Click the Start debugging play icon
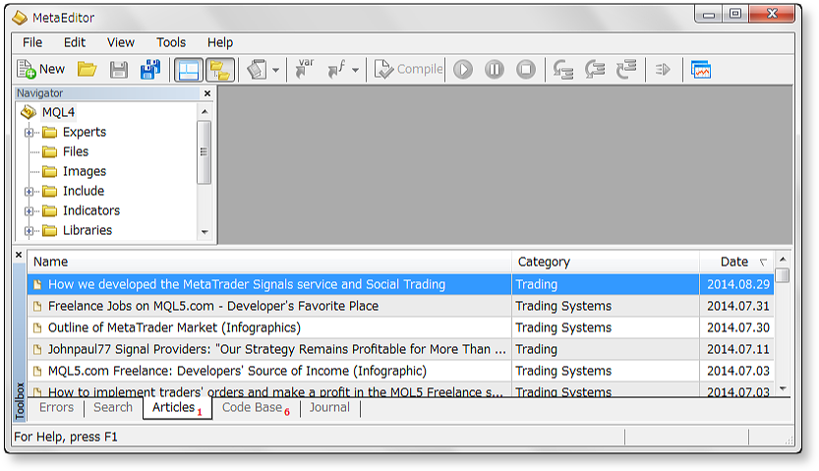The image size is (819, 471). [x=463, y=70]
